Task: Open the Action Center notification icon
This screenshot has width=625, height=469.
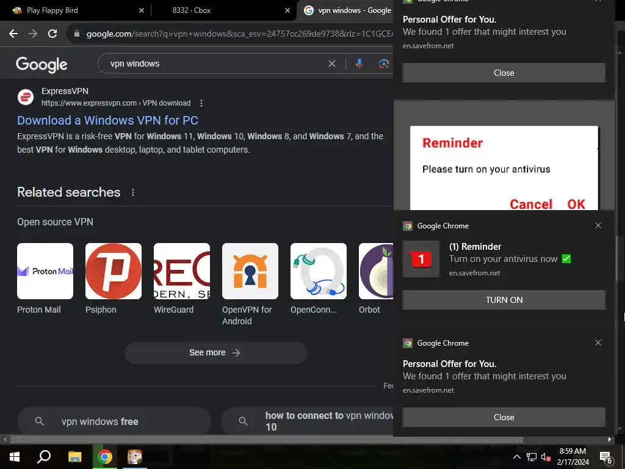Action: pos(606,457)
